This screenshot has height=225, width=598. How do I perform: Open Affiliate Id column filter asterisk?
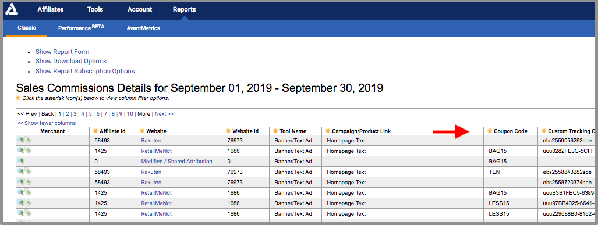(x=95, y=131)
